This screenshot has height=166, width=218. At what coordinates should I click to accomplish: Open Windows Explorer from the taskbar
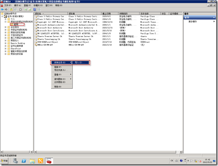click(x=32, y=161)
